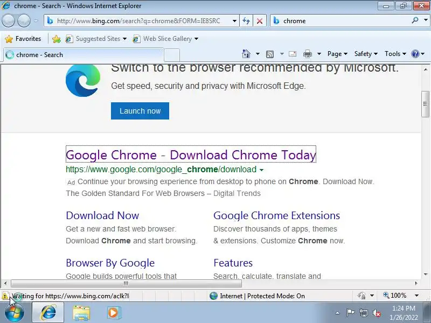Select the chrome - Search tab

pyautogui.click(x=84, y=55)
